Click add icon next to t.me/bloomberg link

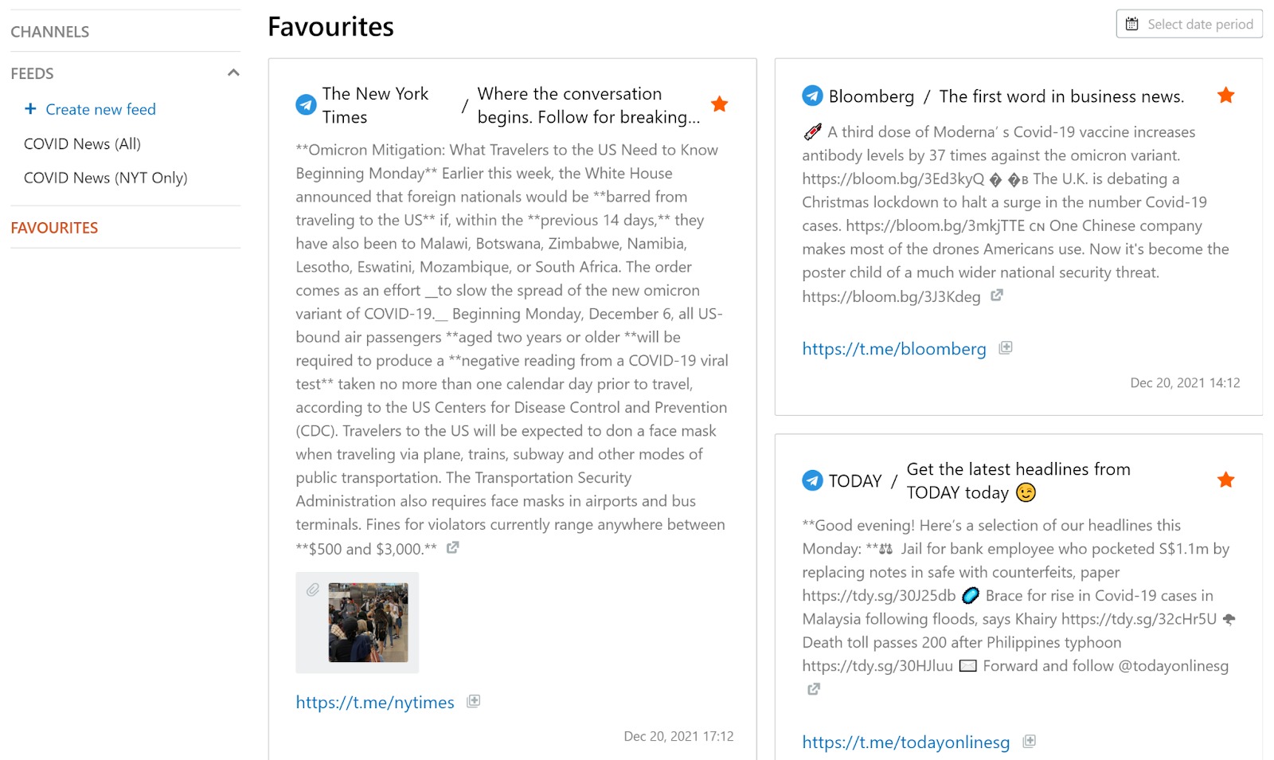click(x=1006, y=347)
